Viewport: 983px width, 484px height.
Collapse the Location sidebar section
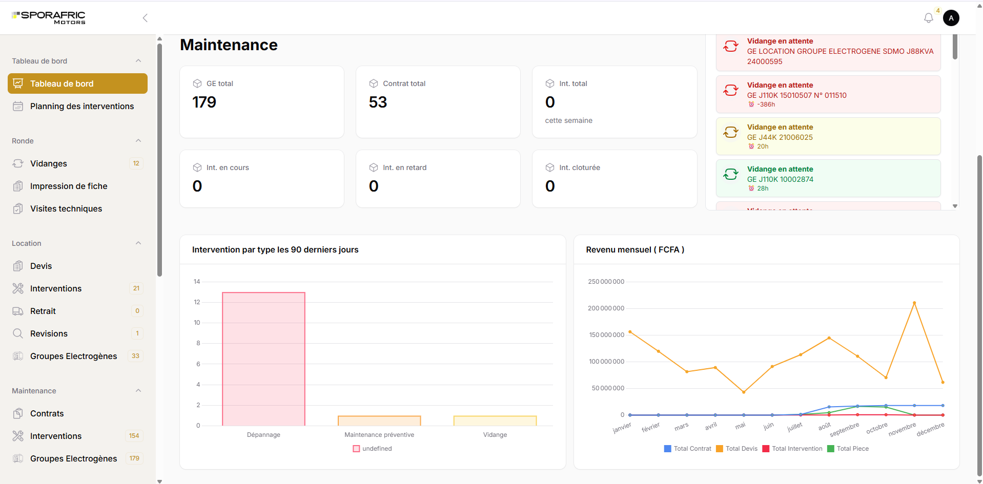pos(138,243)
